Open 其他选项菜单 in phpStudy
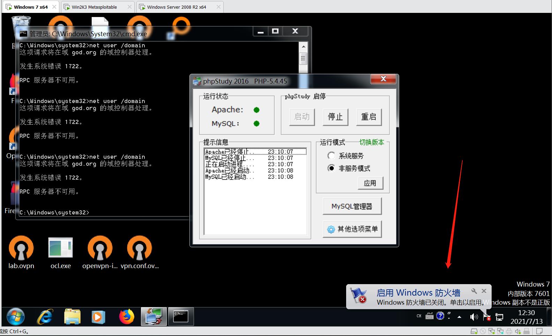Image resolution: width=552 pixels, height=336 pixels. [x=352, y=229]
